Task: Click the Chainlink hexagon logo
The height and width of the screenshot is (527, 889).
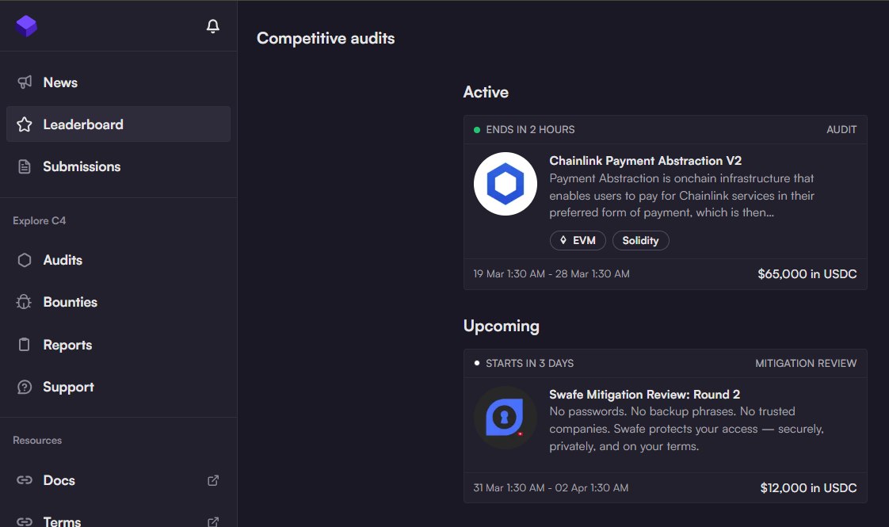Action: (x=506, y=184)
